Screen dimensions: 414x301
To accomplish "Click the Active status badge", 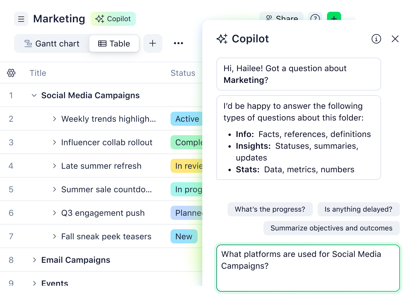I will click(187, 119).
